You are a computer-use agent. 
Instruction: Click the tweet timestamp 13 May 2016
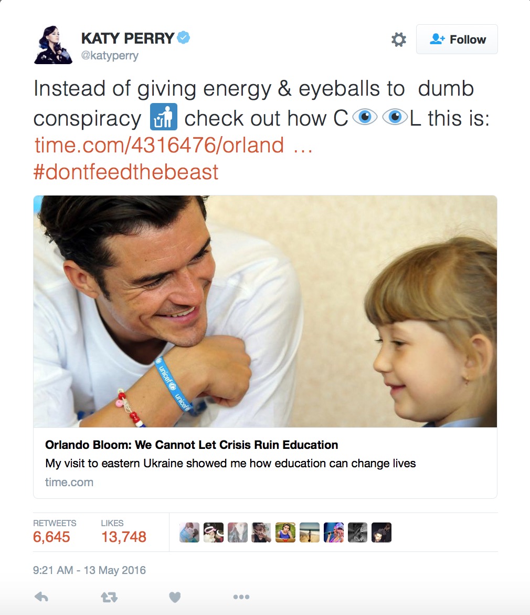[89, 570]
